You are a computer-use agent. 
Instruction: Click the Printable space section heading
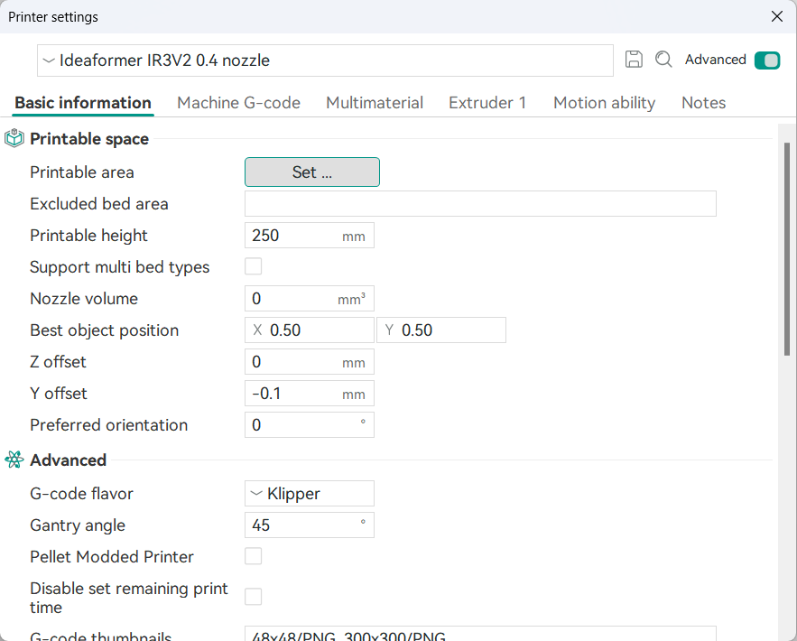89,139
